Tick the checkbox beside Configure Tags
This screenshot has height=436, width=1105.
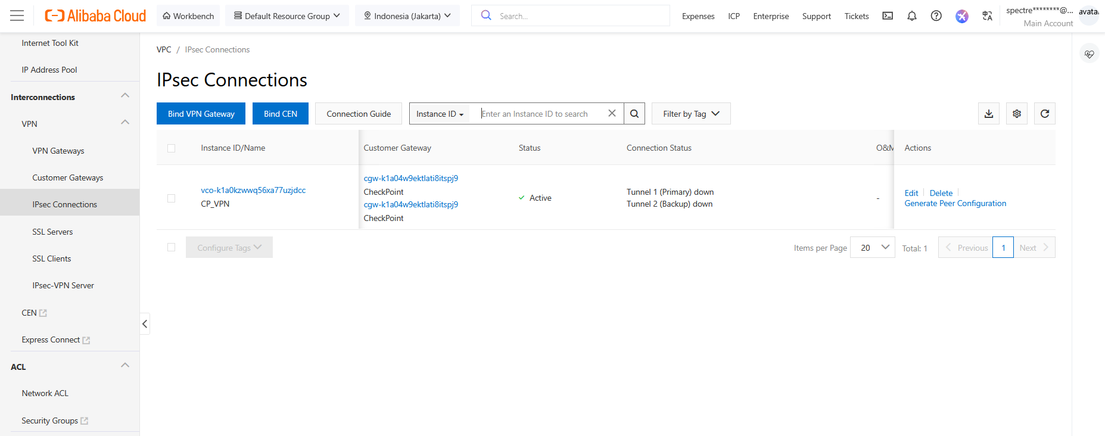172,247
